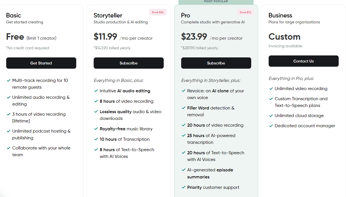Screen dimensions: 346x197
Task: Click checkmark beside Multi-track recording feature
Action: [x=9, y=80]
